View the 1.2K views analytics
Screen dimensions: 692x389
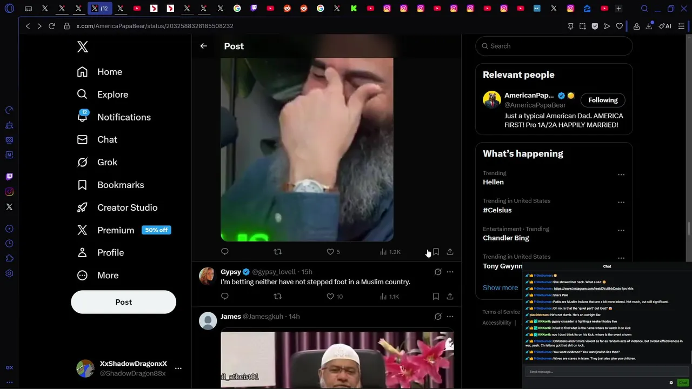[x=390, y=252]
